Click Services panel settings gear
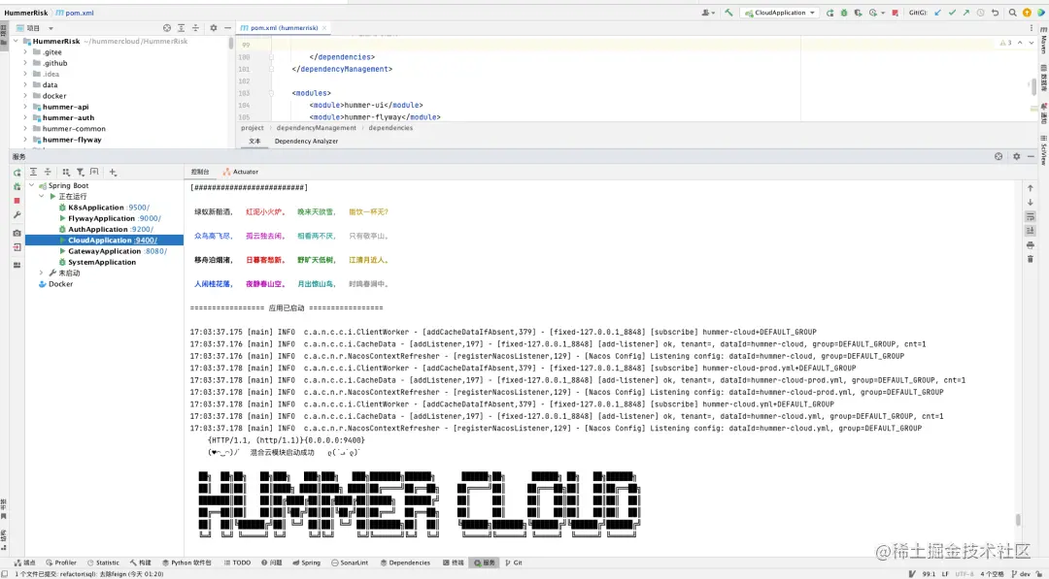This screenshot has height=579, width=1049. coord(1016,156)
